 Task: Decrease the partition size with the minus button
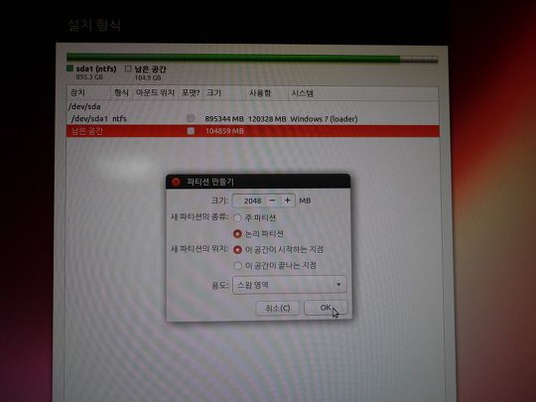click(272, 201)
